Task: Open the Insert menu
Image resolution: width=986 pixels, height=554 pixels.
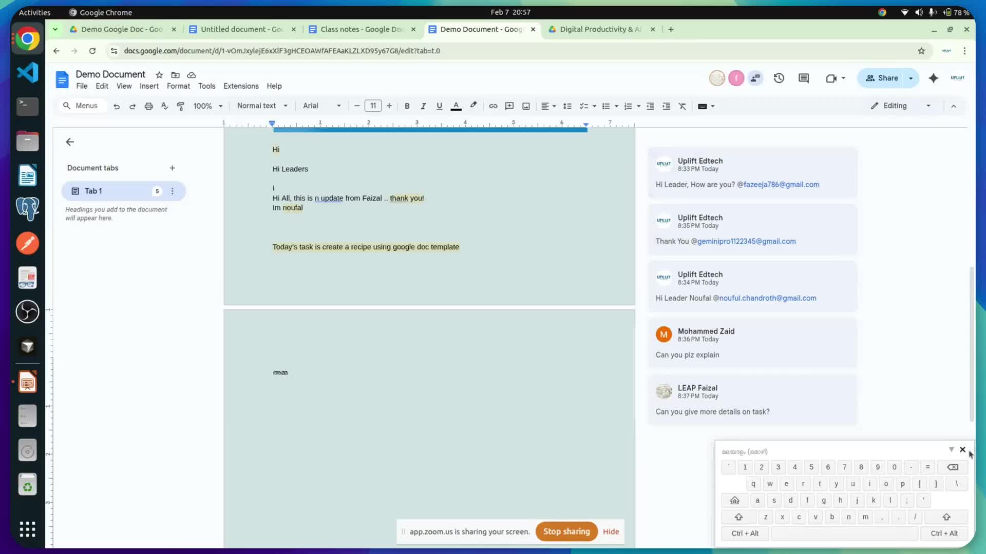Action: tap(149, 86)
